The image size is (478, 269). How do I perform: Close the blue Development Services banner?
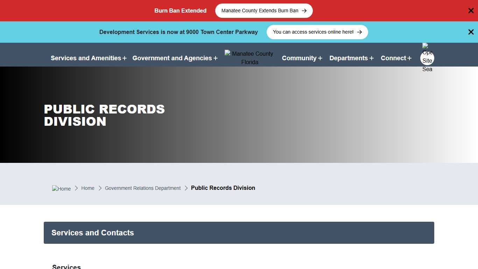(471, 32)
